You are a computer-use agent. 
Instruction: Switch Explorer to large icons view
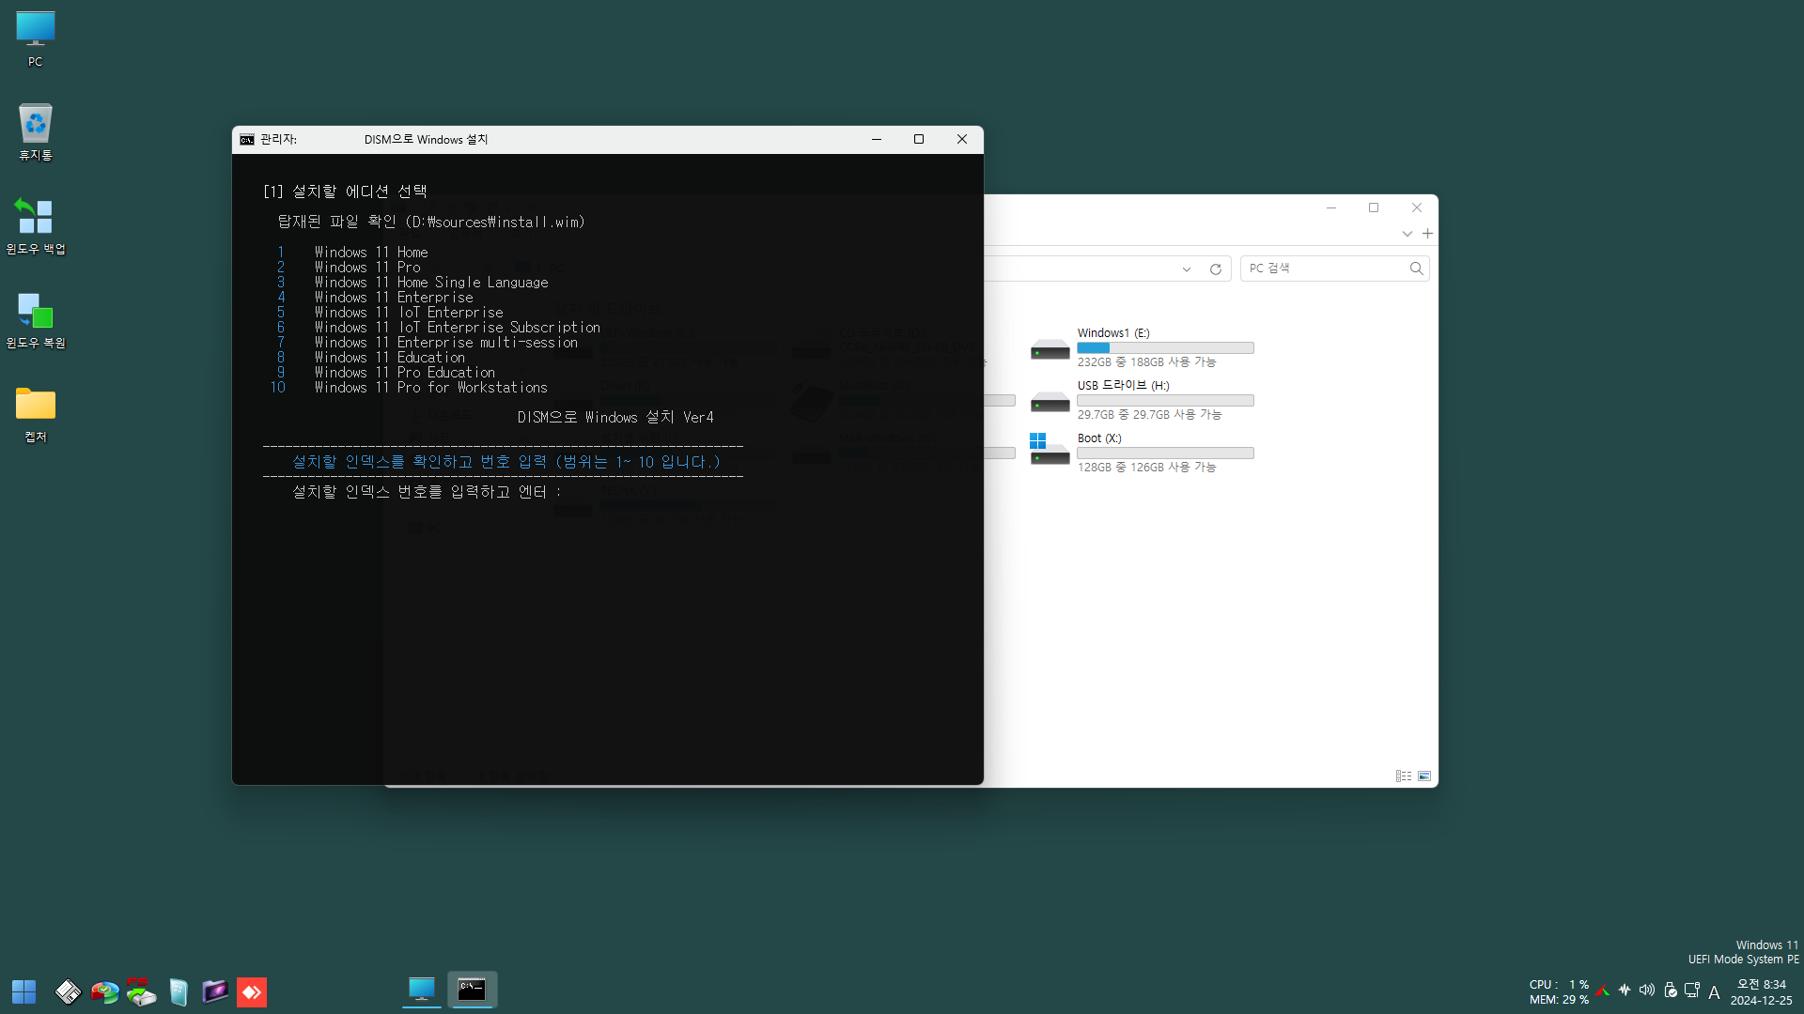coord(1424,776)
